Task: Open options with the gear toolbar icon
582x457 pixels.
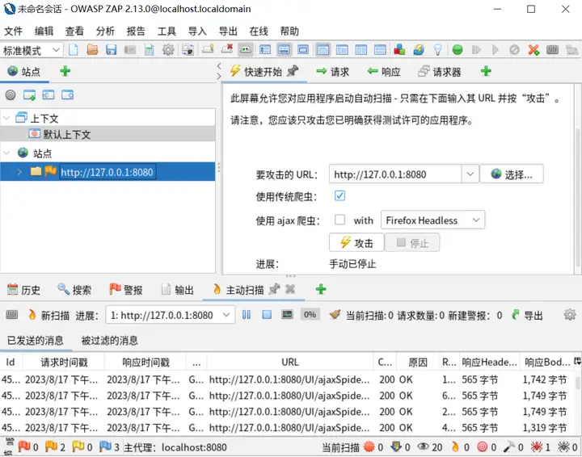Action: pos(168,50)
